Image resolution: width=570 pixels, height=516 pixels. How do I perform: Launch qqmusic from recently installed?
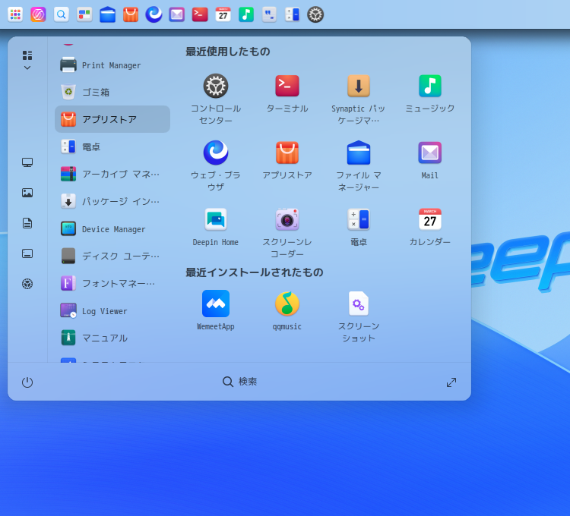287,304
